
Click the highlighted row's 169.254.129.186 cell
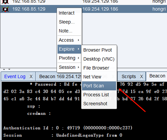(x=100, y=9)
